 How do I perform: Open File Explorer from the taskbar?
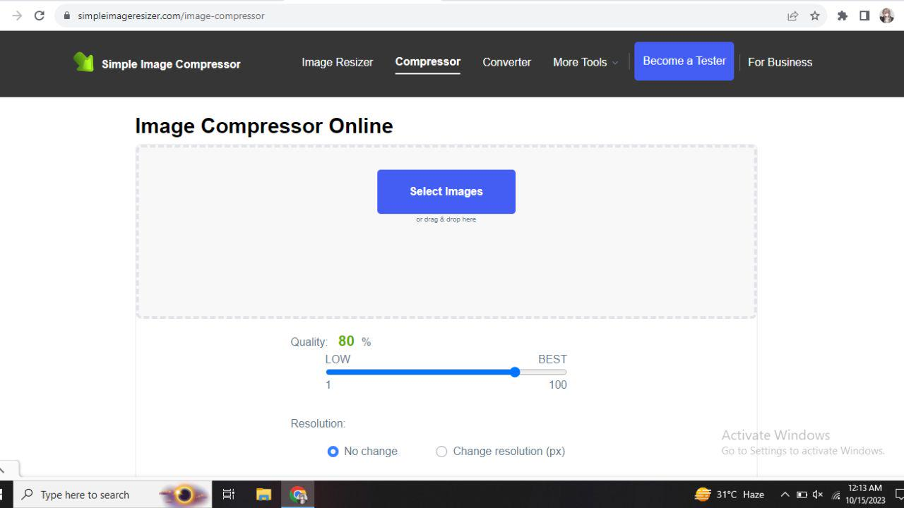263,494
